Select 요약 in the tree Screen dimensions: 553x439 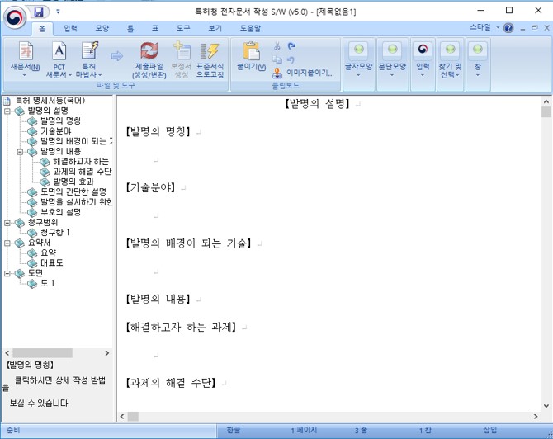(49, 253)
